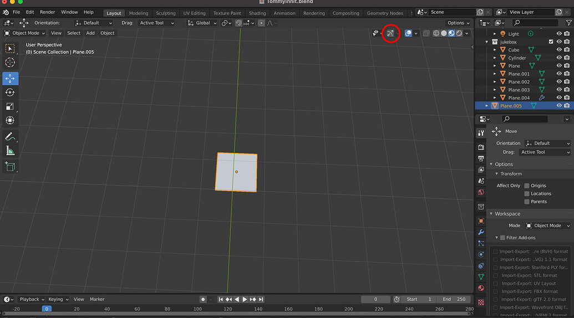The image size is (574, 318).
Task: Activate the 3D Cursor tool
Action: (x=10, y=63)
